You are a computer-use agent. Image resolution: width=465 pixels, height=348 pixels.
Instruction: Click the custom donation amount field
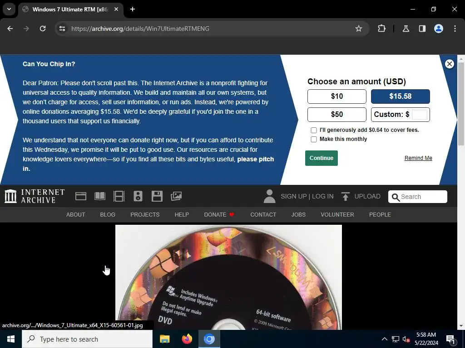(x=419, y=115)
